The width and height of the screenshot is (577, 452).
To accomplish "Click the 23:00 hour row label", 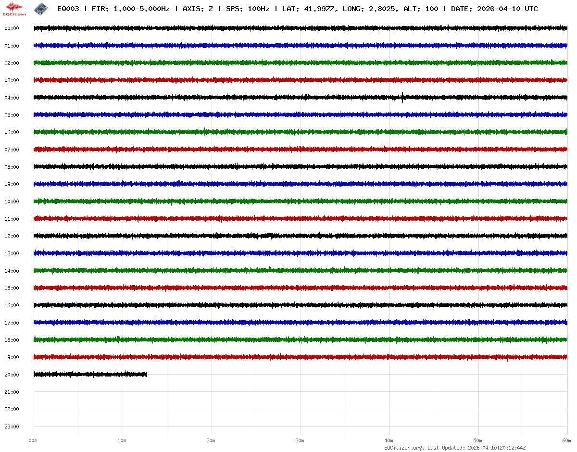I will click(12, 427).
